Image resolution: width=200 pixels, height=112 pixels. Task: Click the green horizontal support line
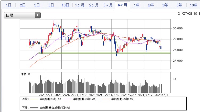[104, 53]
